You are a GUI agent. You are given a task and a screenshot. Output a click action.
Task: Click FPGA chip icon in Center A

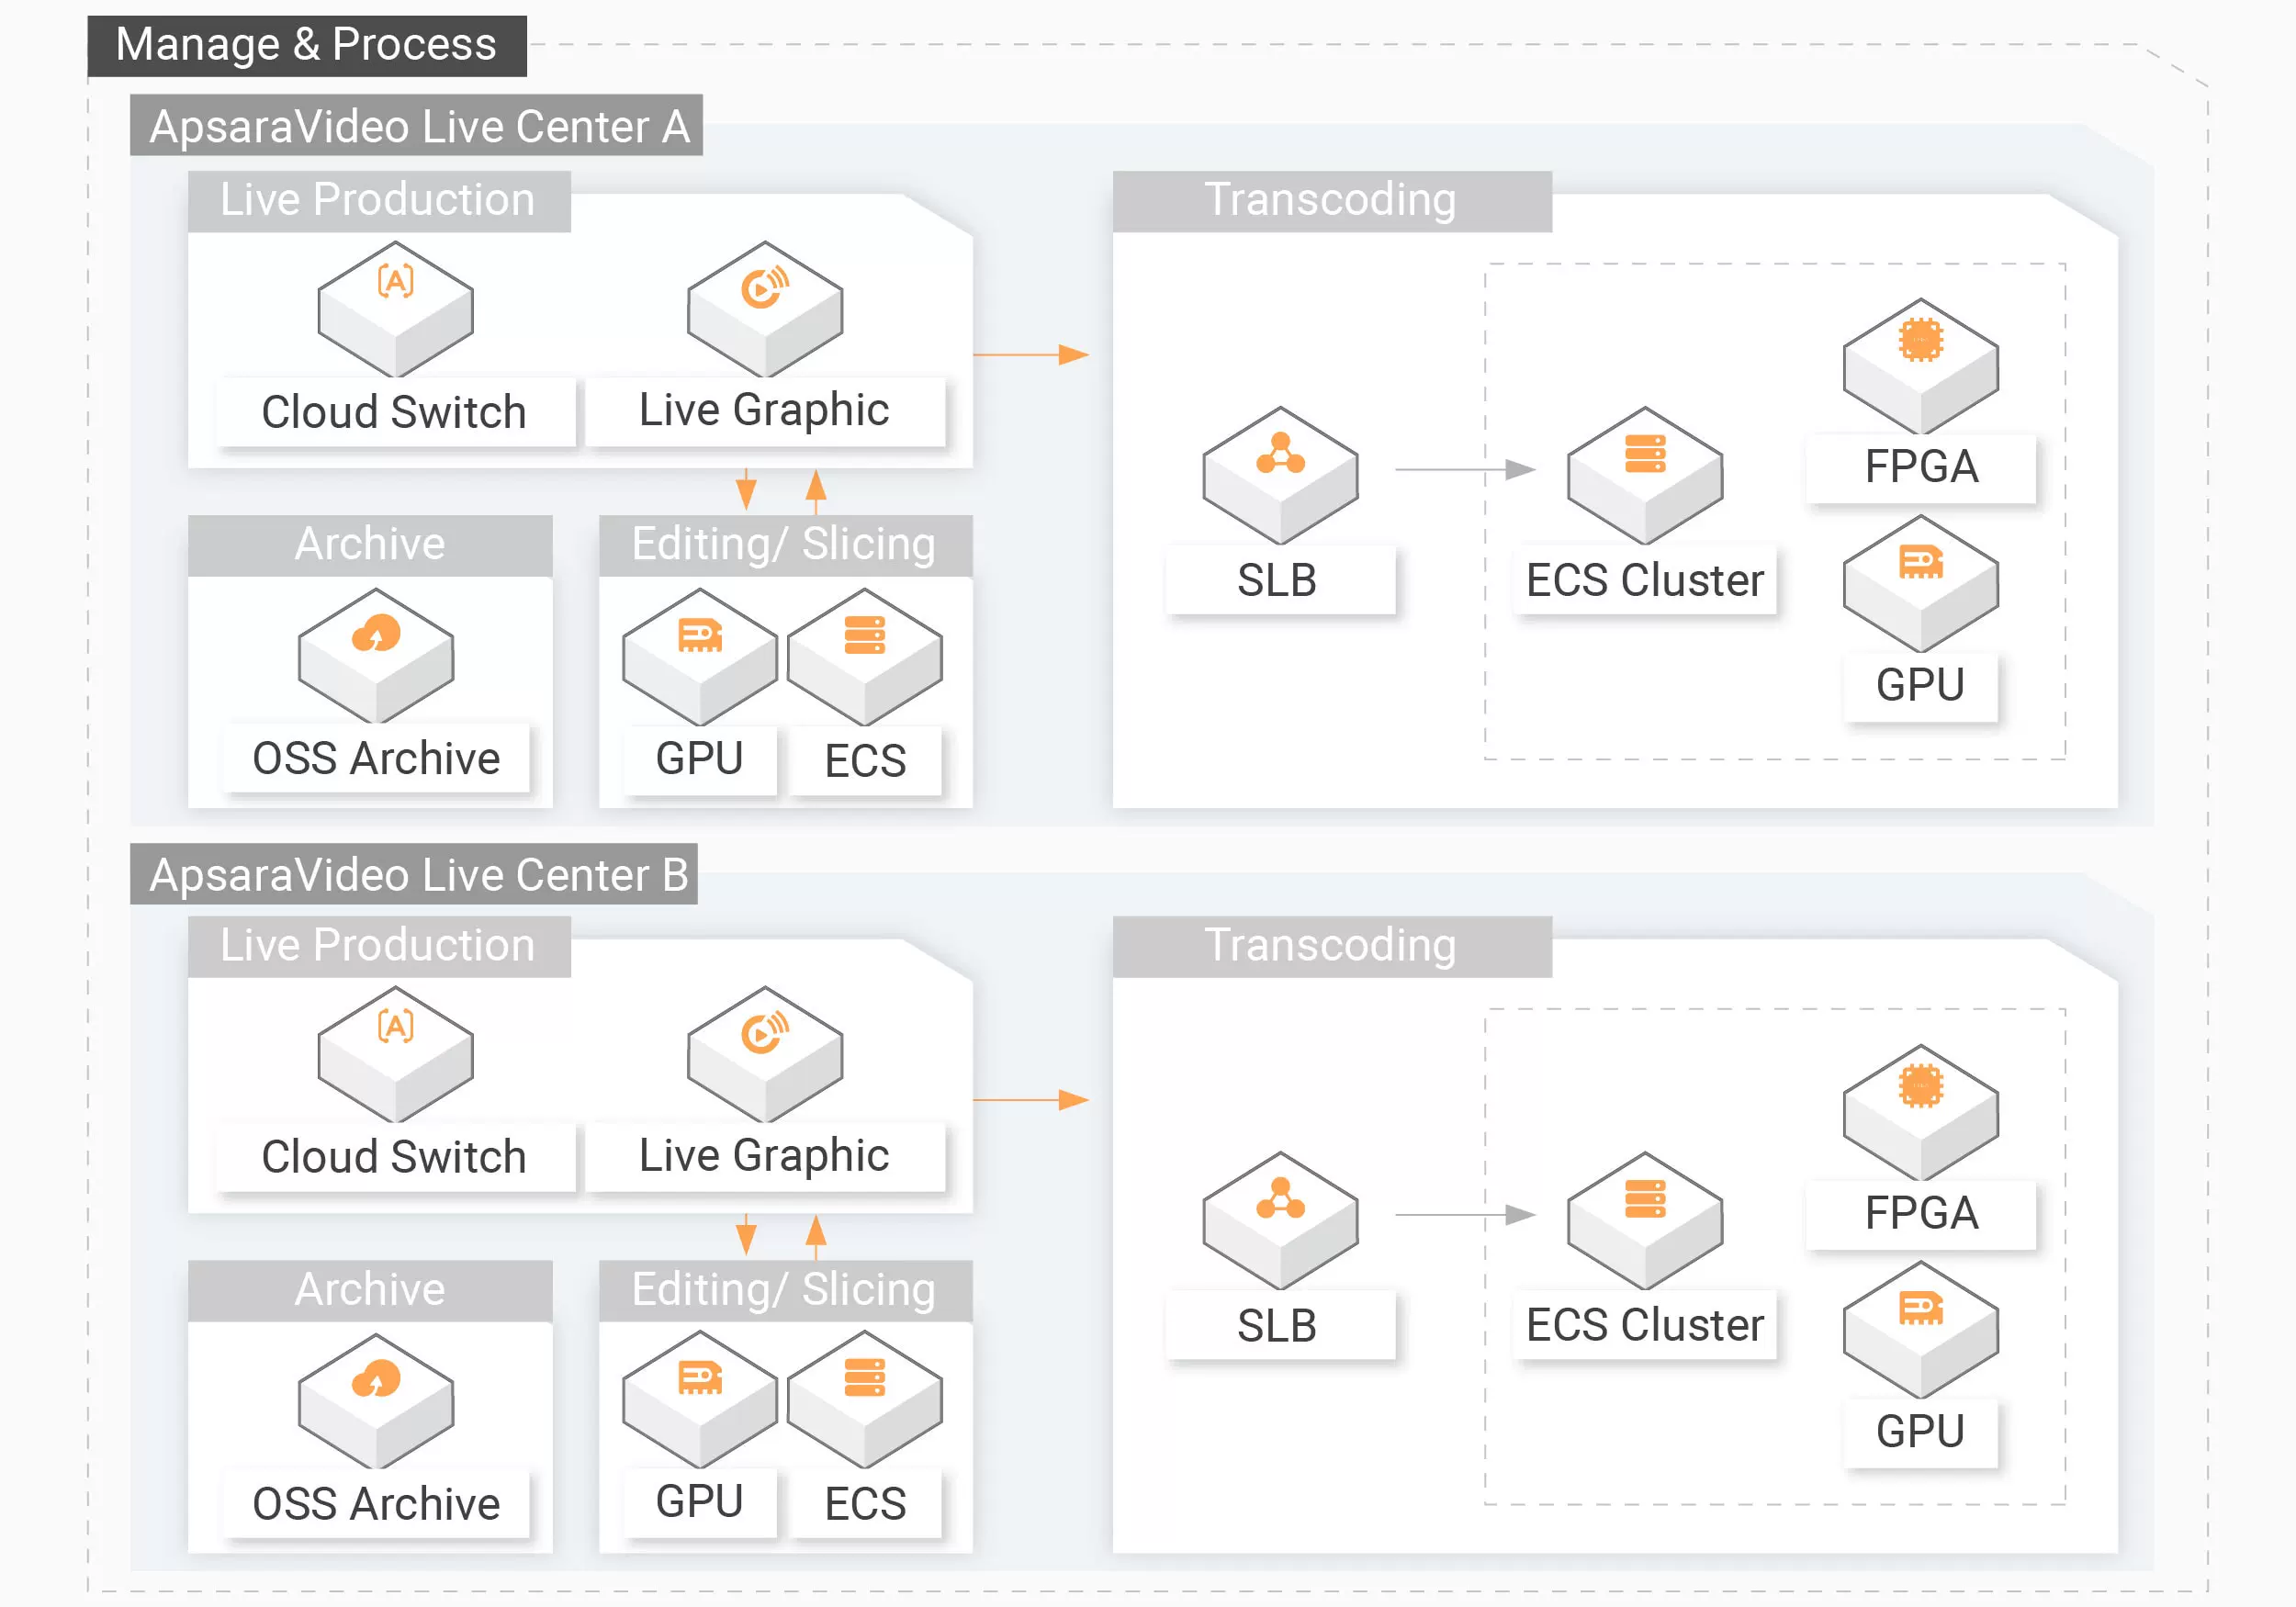1920,365
